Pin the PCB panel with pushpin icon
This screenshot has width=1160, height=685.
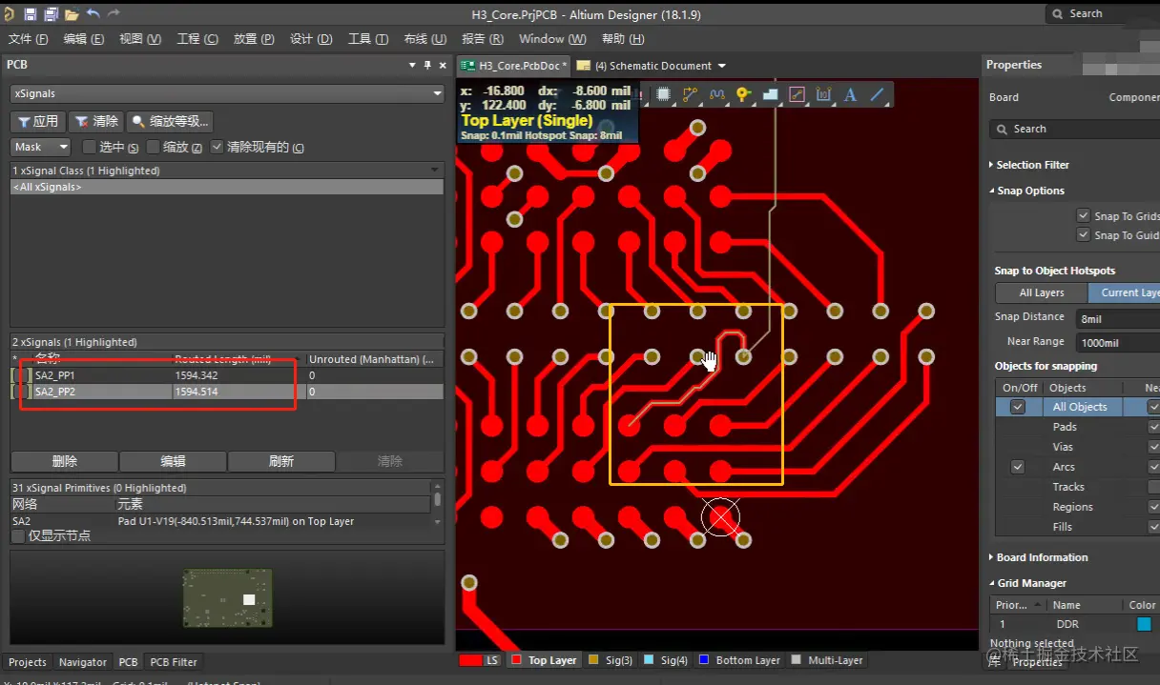pyautogui.click(x=427, y=65)
